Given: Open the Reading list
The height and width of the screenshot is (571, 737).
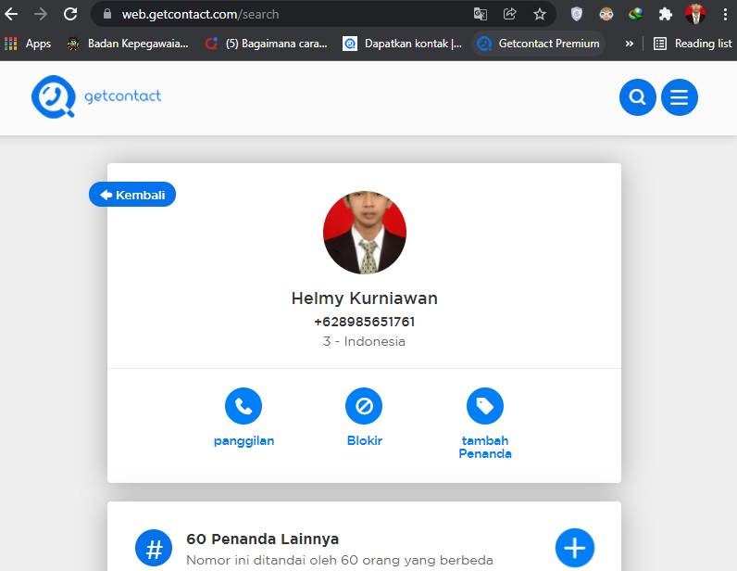Looking at the screenshot, I should [693, 44].
